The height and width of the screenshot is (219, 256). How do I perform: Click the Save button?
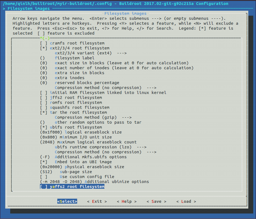pos(156,201)
